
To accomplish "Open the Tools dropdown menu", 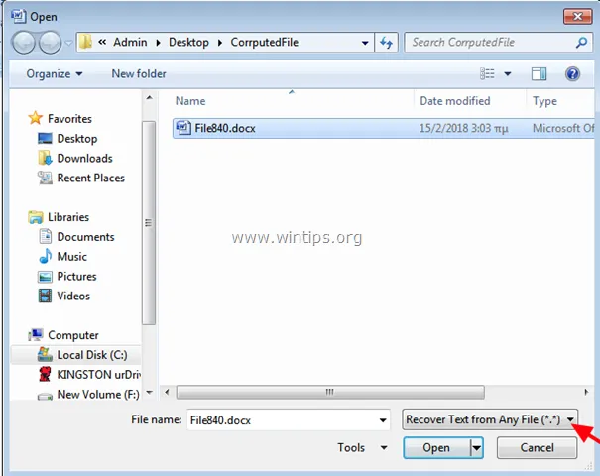I will tap(362, 447).
